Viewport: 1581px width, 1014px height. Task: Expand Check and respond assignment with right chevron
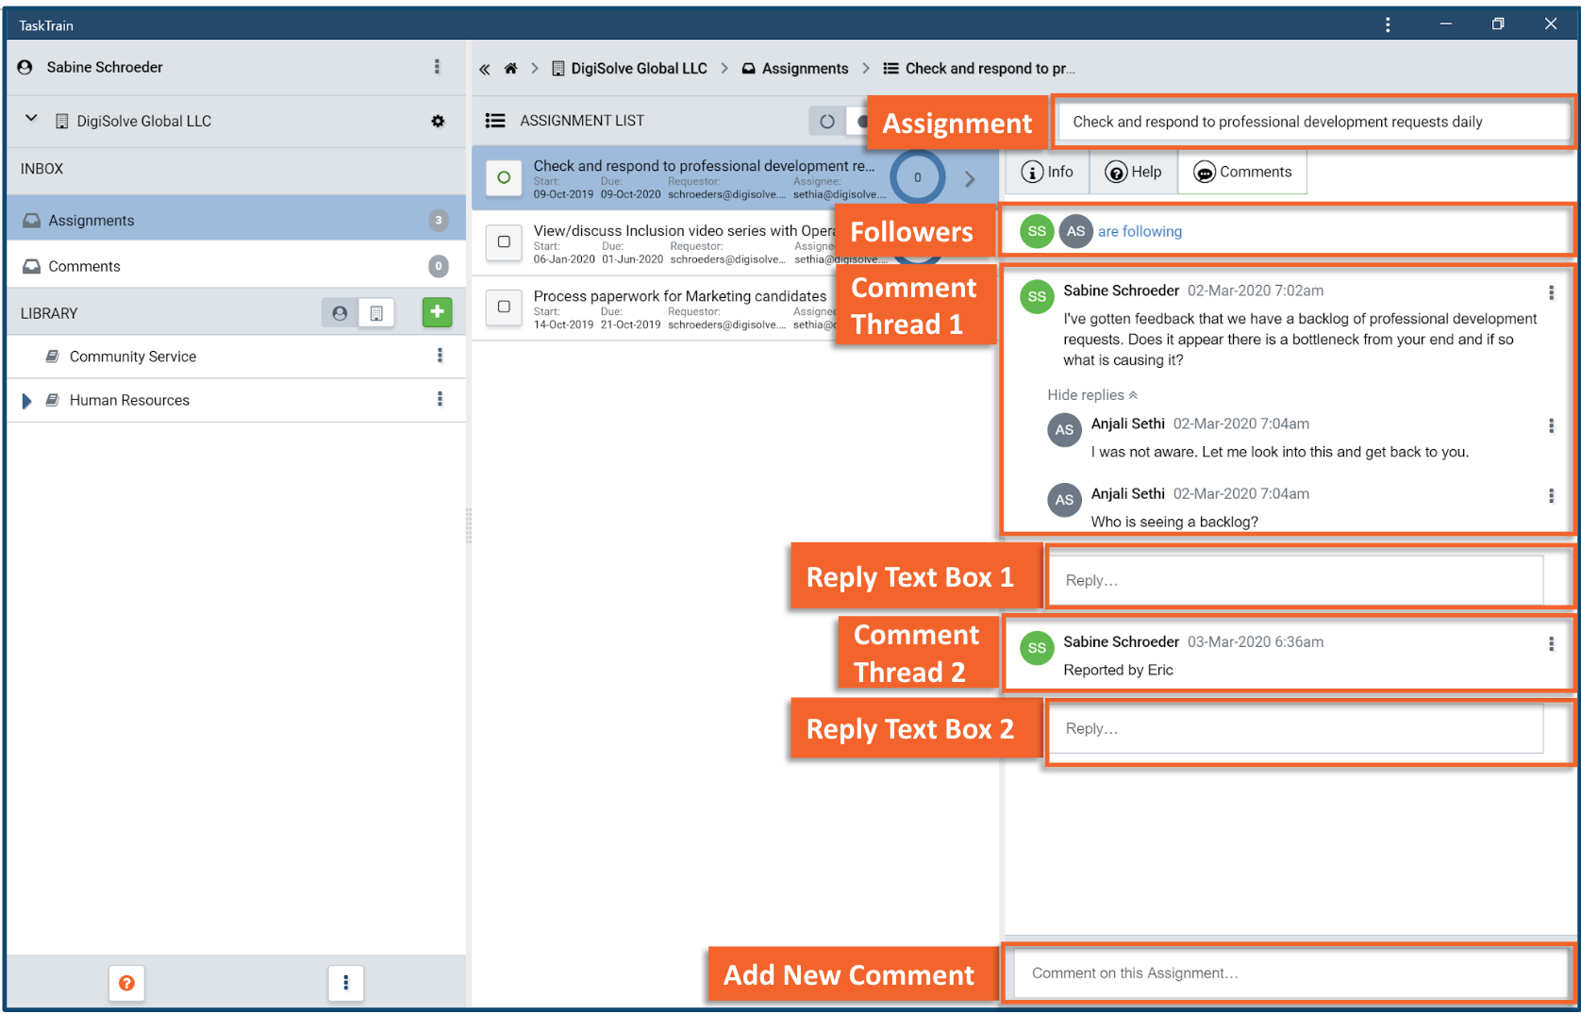pos(970,178)
